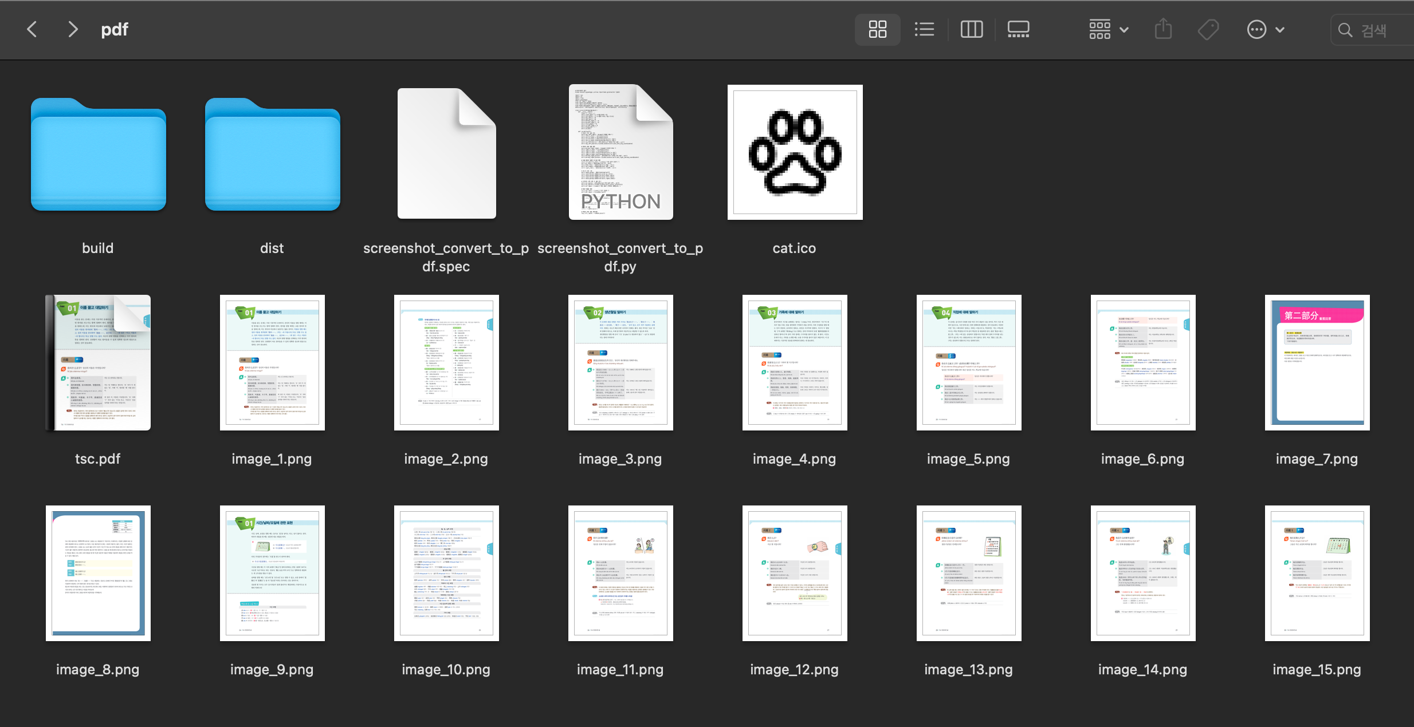This screenshot has width=1414, height=727.
Task: Select the image_5.png thumbnail
Action: 969,362
